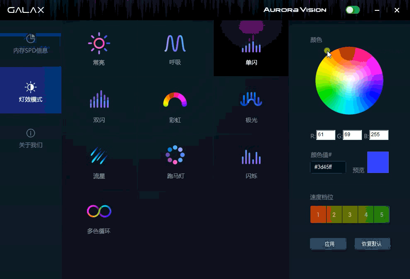Open the 关于我们 about page
Screen dimensions: 410x279
point(31,138)
